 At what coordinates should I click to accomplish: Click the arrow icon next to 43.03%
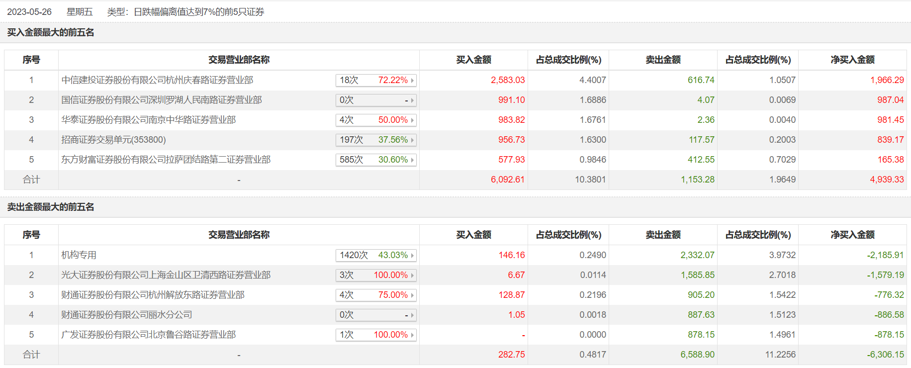[x=412, y=256]
